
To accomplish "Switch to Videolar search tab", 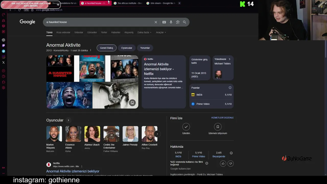I will pyautogui.click(x=79, y=32).
